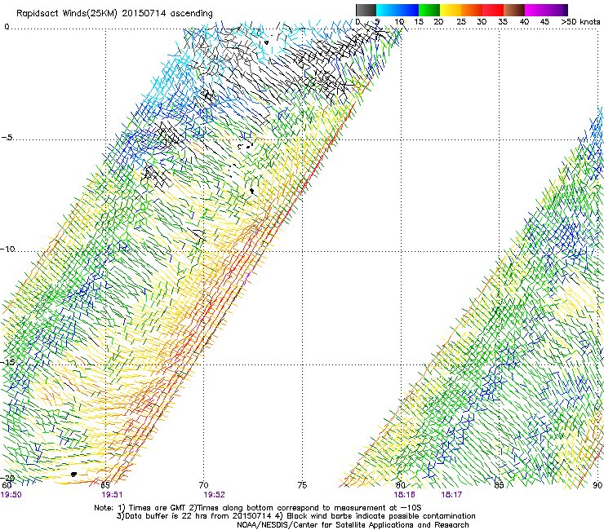Click the '70' longitude axis label
604x530 pixels.
[203, 485]
